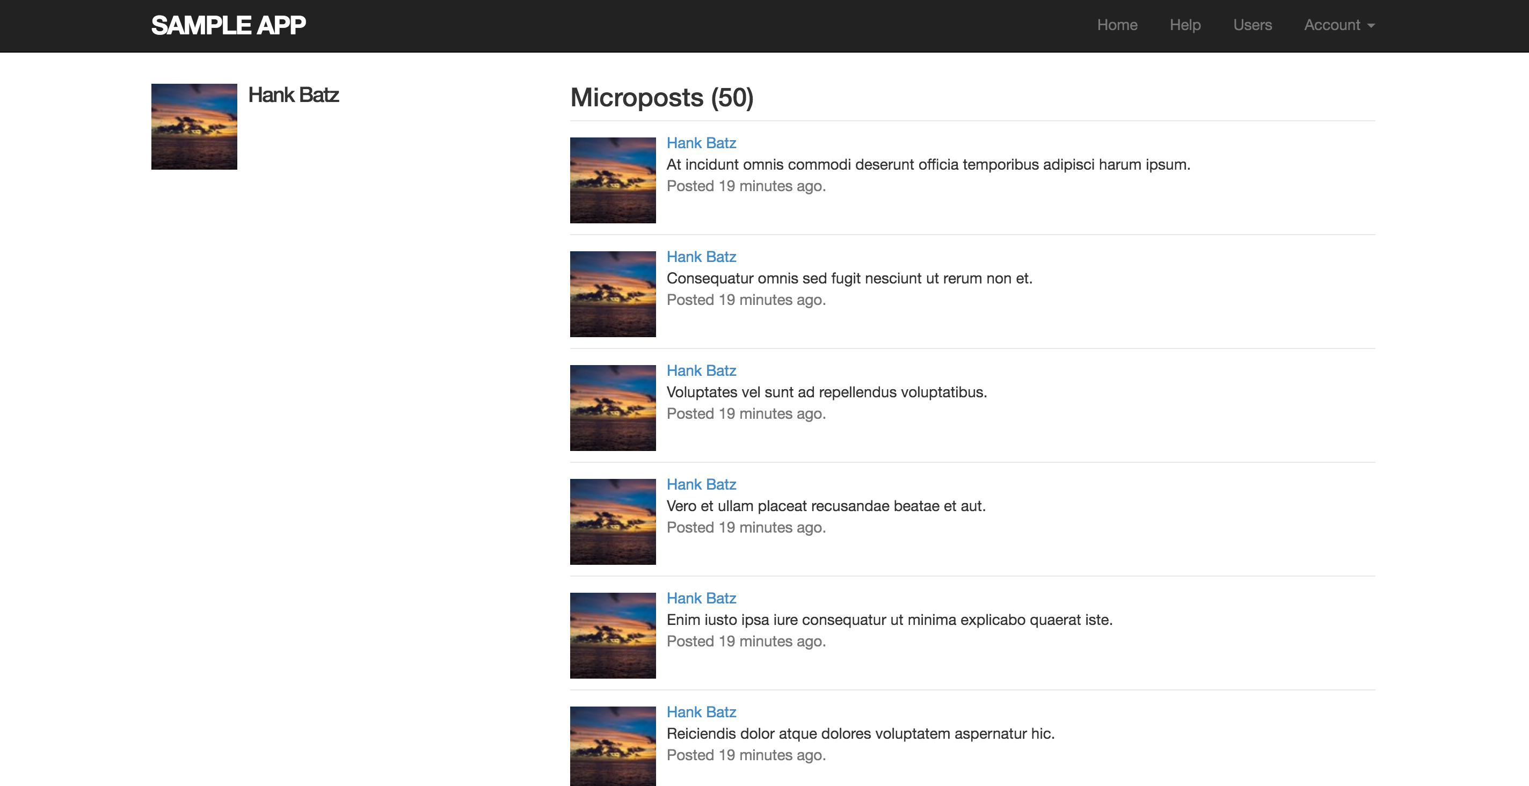Screen dimensions: 1529x786
Task: Open the Home nav link
Action: click(1117, 25)
